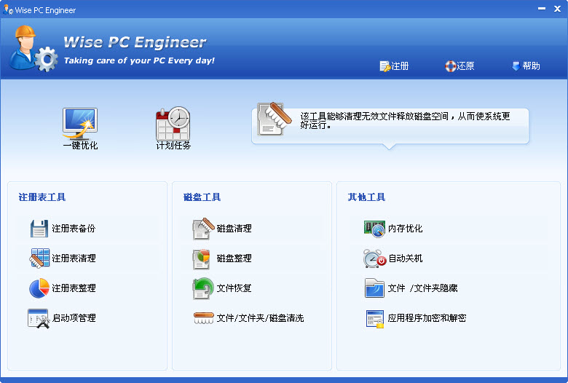The height and width of the screenshot is (383, 568).
Task: Launch 注册表备份 registry backup
Action: click(74, 229)
